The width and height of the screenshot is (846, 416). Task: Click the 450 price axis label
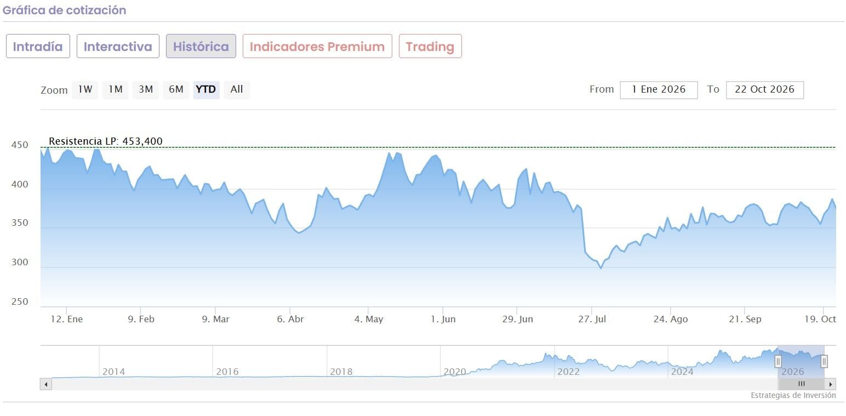click(x=19, y=145)
